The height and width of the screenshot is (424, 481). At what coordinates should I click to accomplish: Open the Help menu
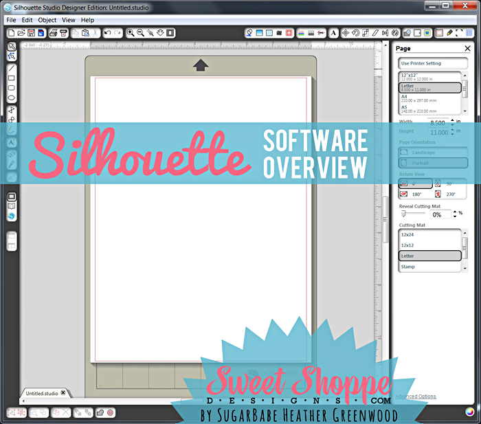pos(87,20)
